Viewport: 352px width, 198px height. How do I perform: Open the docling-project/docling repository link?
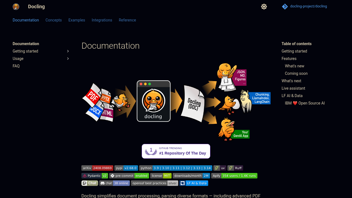pyautogui.click(x=308, y=6)
